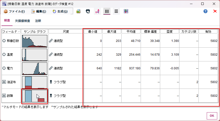Click the string type icon beside 故障
Screen dimensions: 220x121
click(x=4, y=96)
